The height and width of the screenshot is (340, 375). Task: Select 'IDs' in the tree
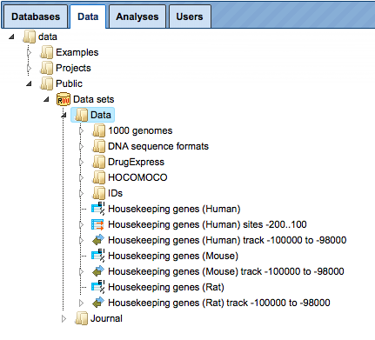pos(115,193)
